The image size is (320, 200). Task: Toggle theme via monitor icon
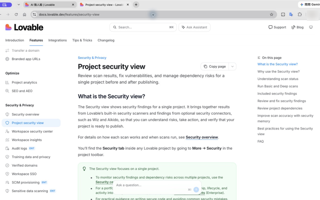pyautogui.click(x=311, y=27)
